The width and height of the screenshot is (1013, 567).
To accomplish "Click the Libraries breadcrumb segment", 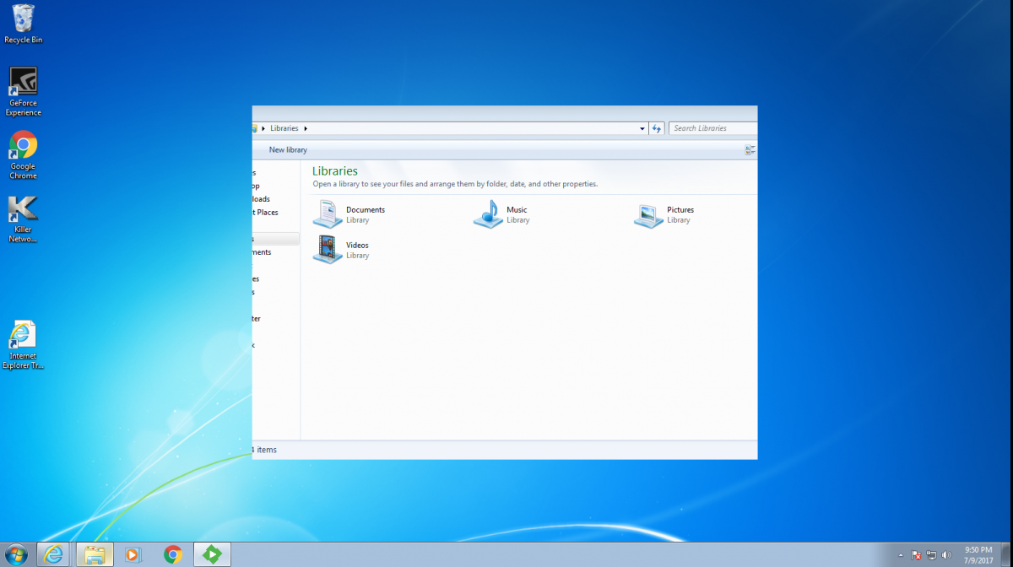I will click(x=284, y=128).
